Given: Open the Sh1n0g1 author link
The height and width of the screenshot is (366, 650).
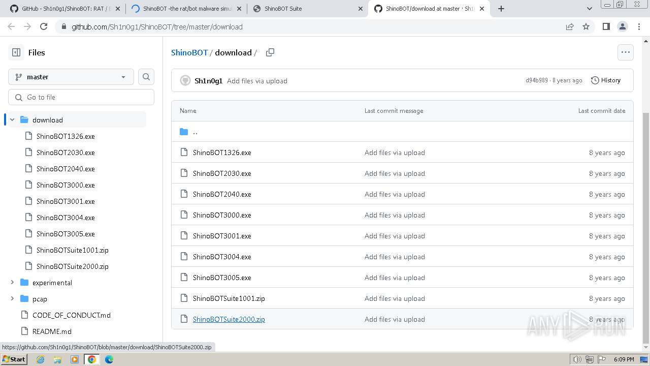Looking at the screenshot, I should click(x=208, y=81).
